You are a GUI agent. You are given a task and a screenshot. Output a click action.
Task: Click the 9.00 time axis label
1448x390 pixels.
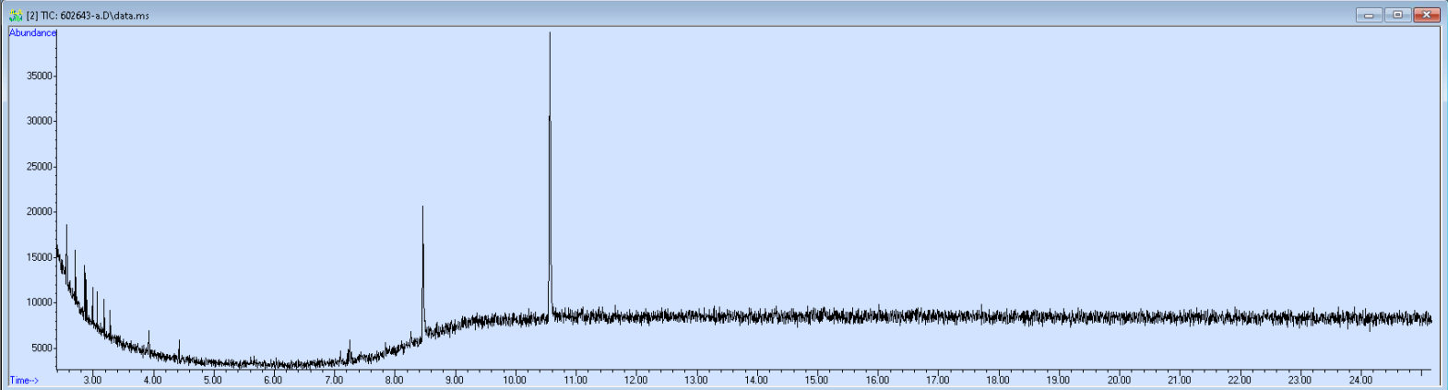(x=455, y=380)
